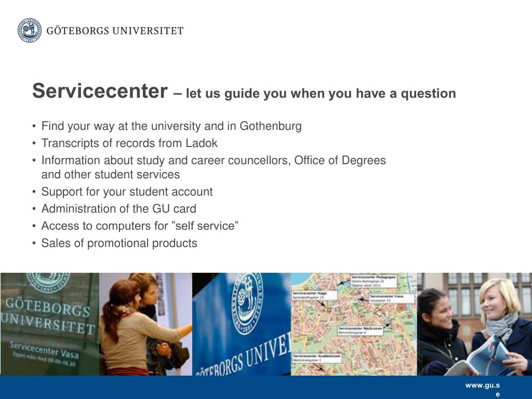Follow the www.gu.se link in footer

(x=483, y=389)
